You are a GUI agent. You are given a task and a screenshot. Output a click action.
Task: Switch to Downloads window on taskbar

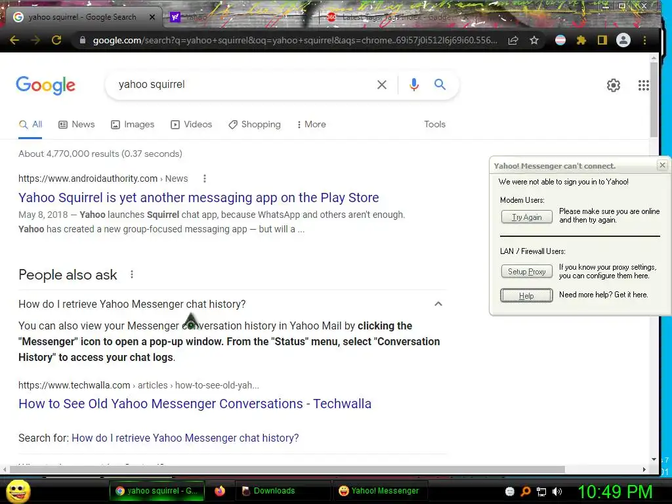coord(282,491)
